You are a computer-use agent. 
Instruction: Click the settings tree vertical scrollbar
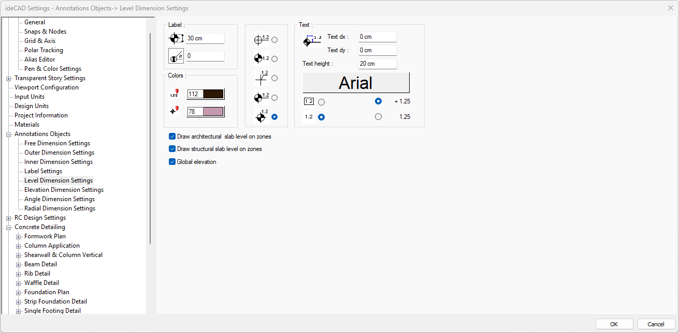point(151,139)
